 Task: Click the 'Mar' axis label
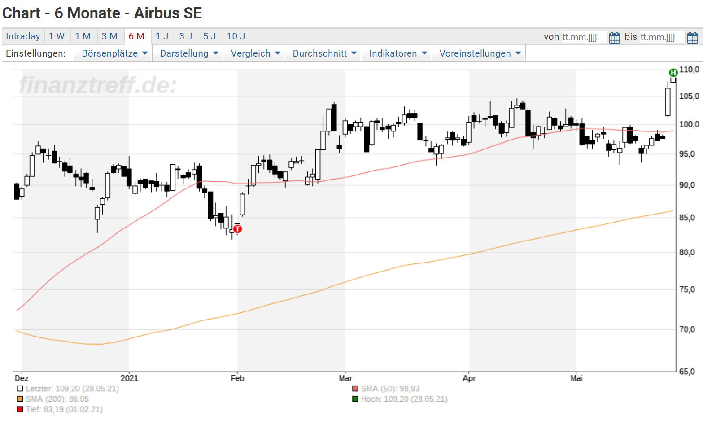[345, 378]
